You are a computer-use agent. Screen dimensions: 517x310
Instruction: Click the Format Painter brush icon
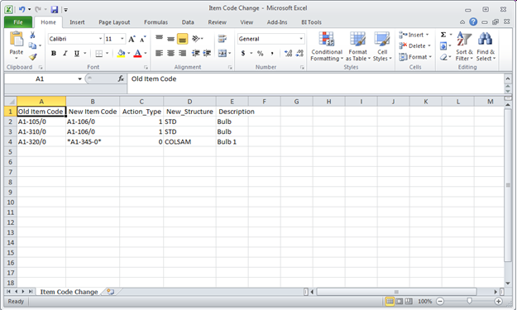point(32,57)
